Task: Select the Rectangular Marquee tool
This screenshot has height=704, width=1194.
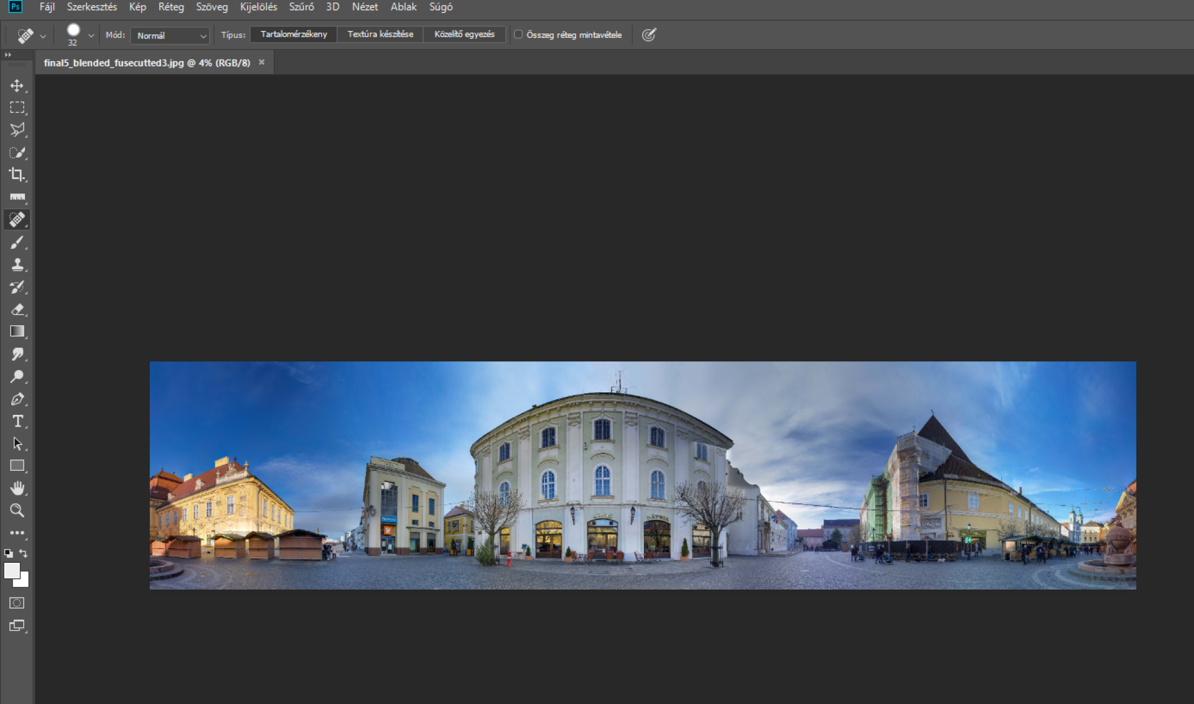Action: click(17, 108)
